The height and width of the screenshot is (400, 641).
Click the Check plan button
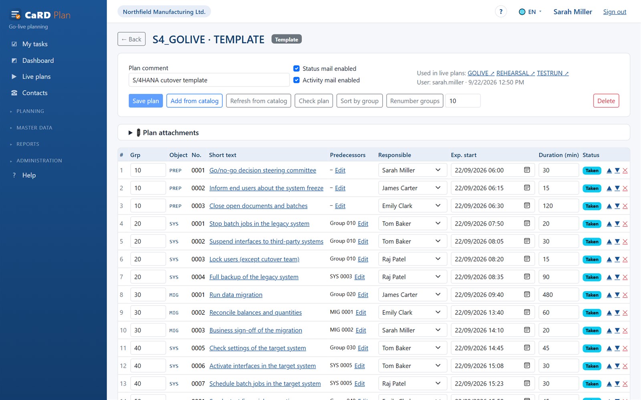point(314,101)
